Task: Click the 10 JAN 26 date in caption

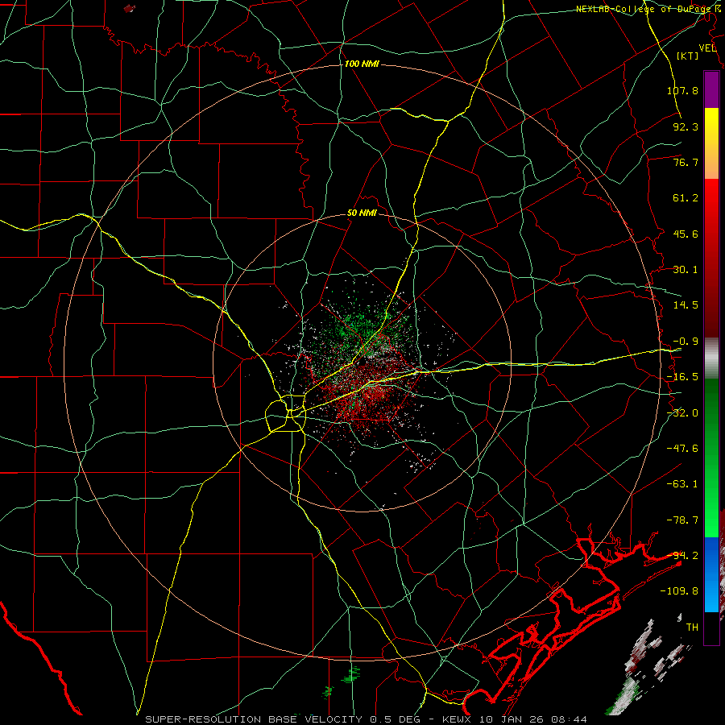Action: (514, 719)
